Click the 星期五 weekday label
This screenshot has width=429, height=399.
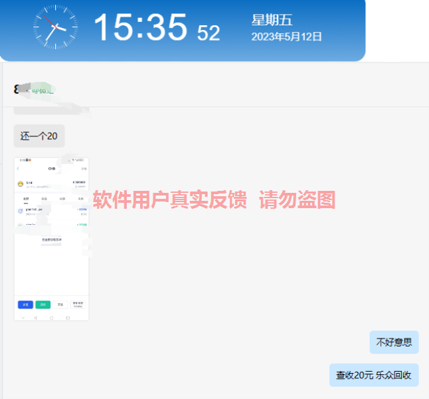[272, 20]
